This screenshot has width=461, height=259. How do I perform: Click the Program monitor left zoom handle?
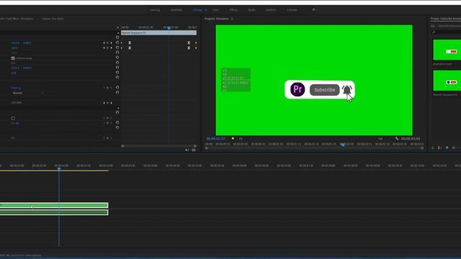207,148
